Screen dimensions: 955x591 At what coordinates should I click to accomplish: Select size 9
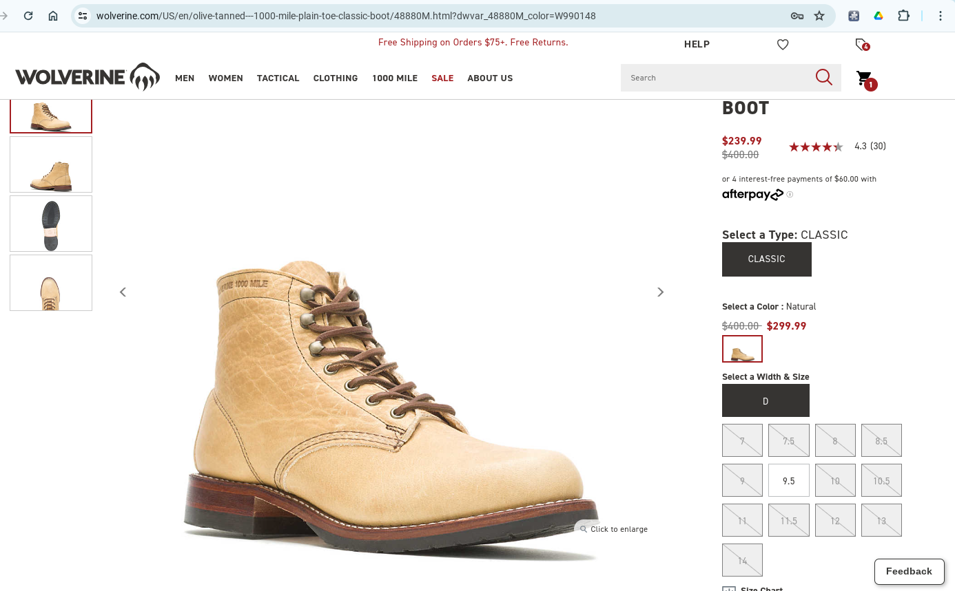742,480
